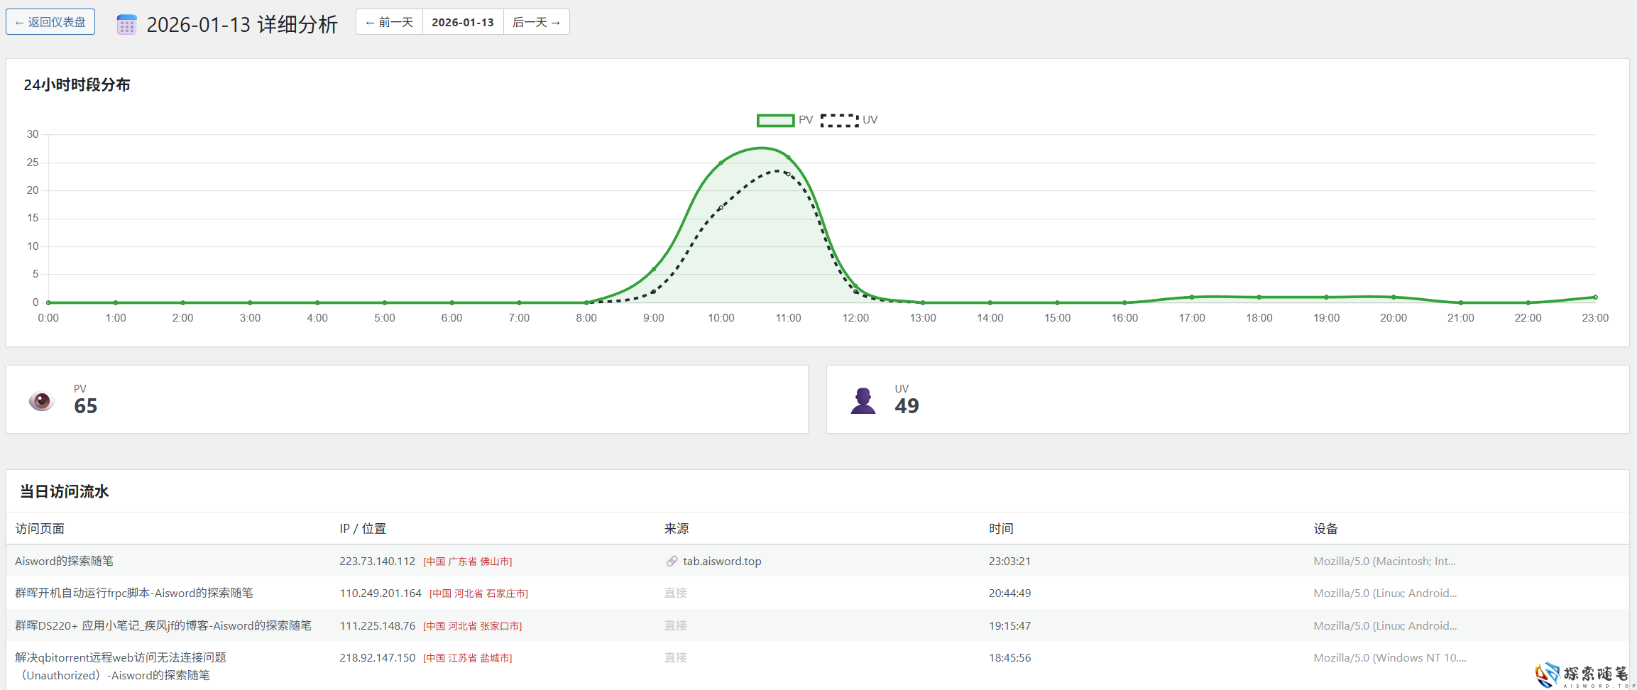
Task: Select the 2026-01-13 date field
Action: point(463,22)
